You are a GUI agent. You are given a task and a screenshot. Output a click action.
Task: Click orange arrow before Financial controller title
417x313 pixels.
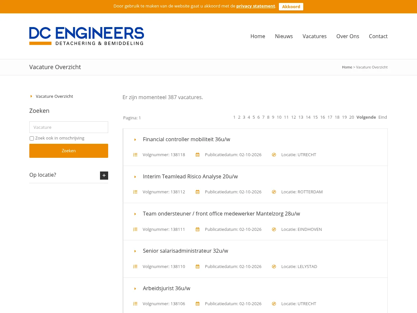pyautogui.click(x=135, y=140)
